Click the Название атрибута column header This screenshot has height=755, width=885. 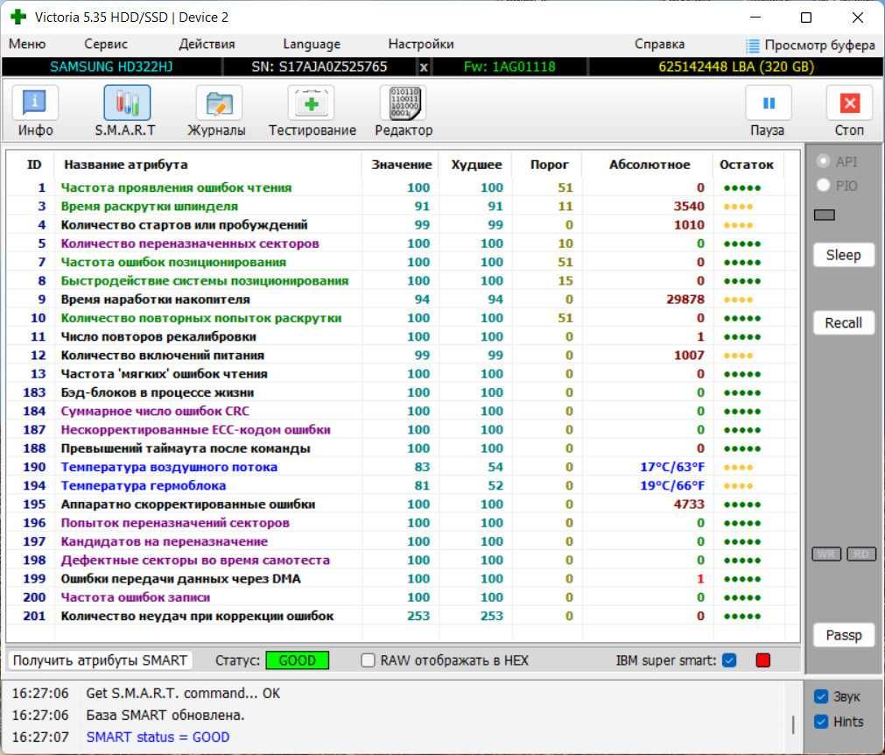click(x=125, y=165)
